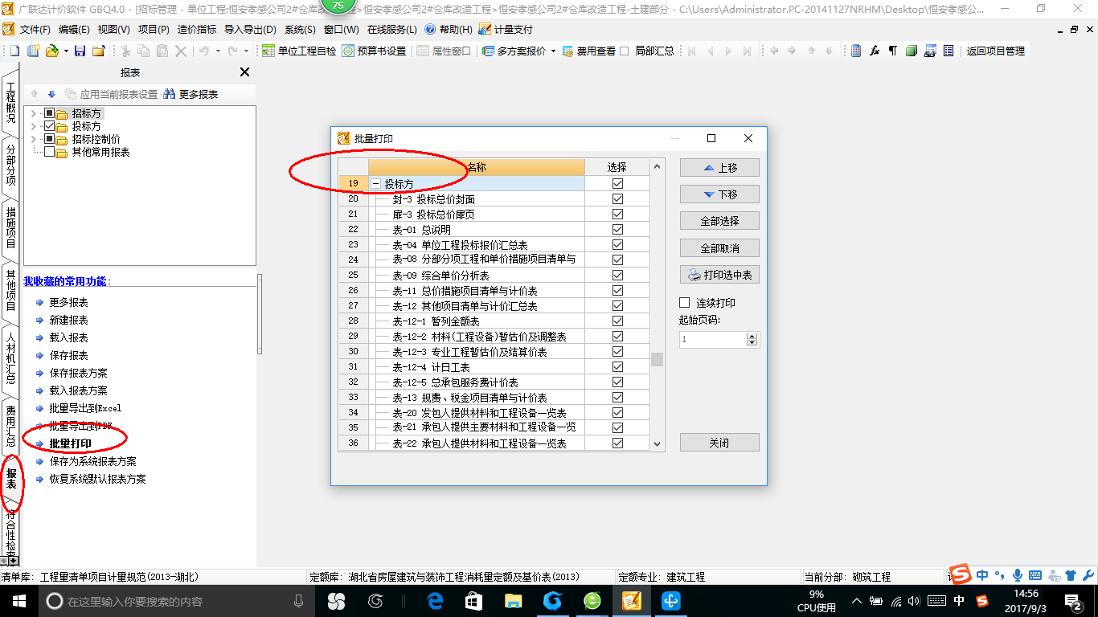This screenshot has height=617, width=1098.
Task: Open the 导入导出(D) menu
Action: tap(250, 29)
